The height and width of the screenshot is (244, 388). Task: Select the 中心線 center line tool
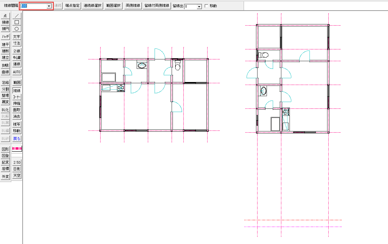click(x=17, y=58)
